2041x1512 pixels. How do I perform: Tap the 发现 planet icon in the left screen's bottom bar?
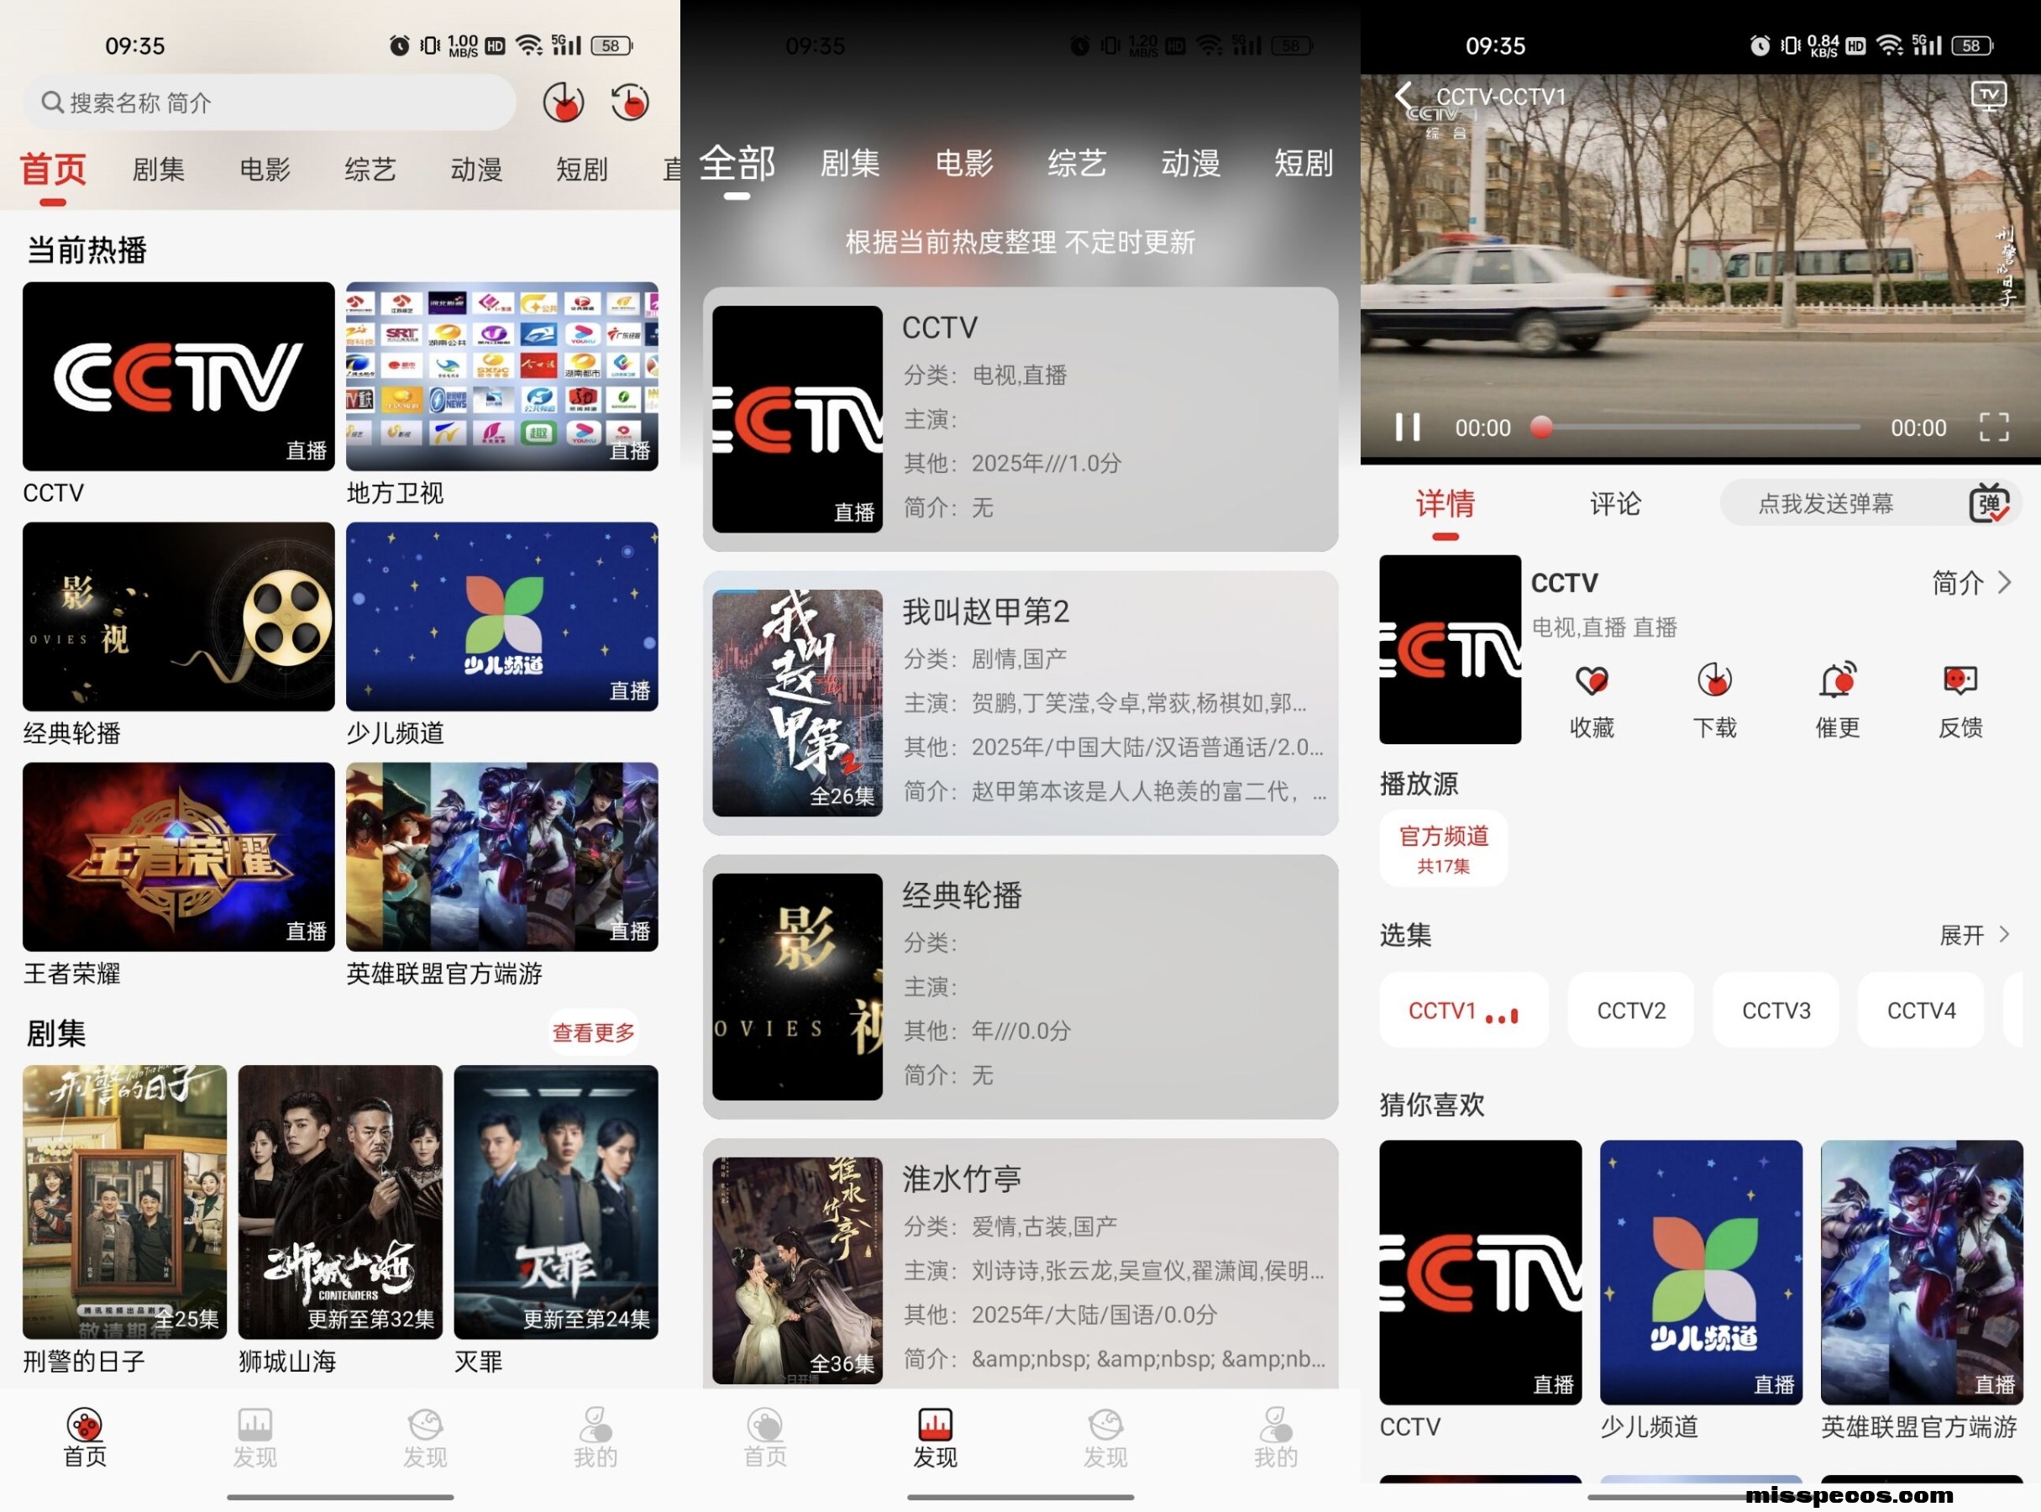[x=425, y=1424]
